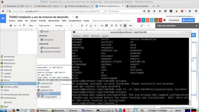
Task: Align text to the left
Action: 112,26
